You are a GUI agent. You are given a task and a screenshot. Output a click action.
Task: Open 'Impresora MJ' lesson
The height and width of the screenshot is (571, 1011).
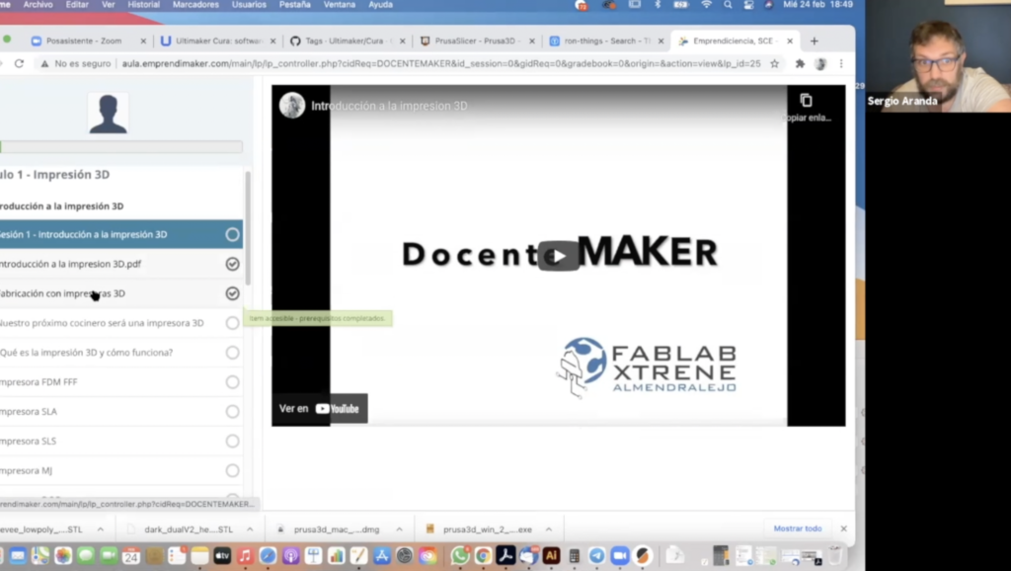27,470
